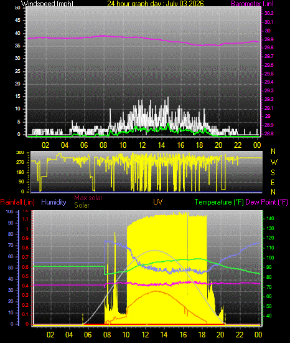Click the wind direction axis value 270
The height and width of the screenshot is (343, 290).
pos(20,163)
